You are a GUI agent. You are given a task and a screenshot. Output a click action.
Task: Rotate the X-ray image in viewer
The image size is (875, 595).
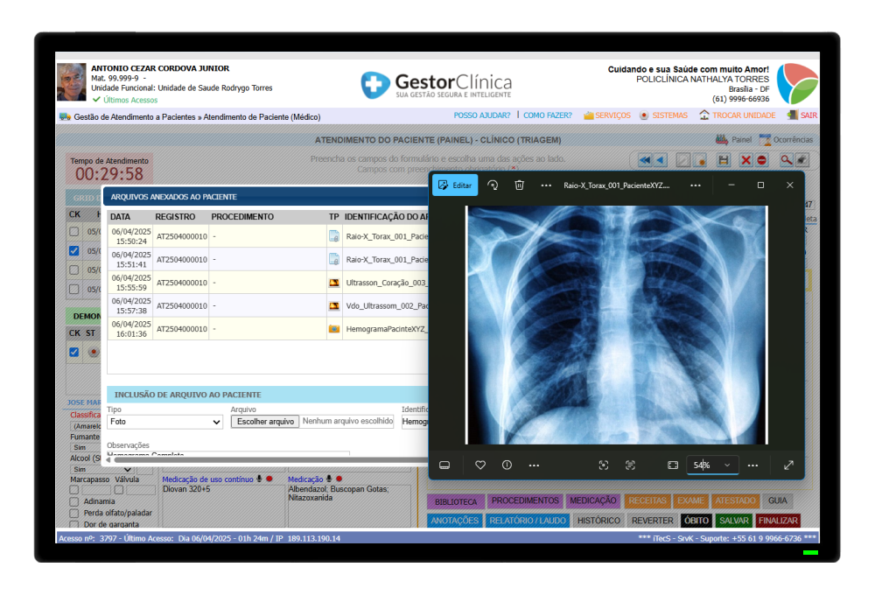pos(493,185)
